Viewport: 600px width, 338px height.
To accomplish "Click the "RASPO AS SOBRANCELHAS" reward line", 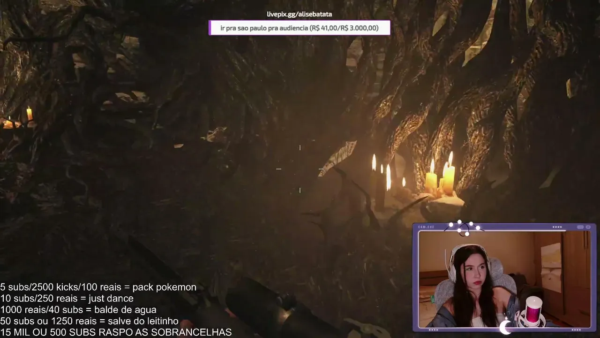I will pyautogui.click(x=116, y=332).
